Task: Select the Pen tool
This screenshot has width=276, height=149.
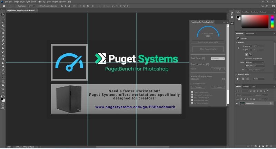Action: click(x=3, y=70)
